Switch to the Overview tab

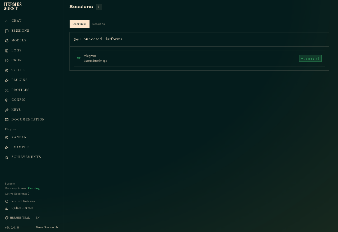pos(79,24)
